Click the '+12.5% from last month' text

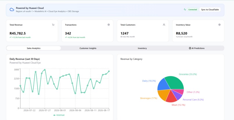pyautogui.click(x=21, y=38)
